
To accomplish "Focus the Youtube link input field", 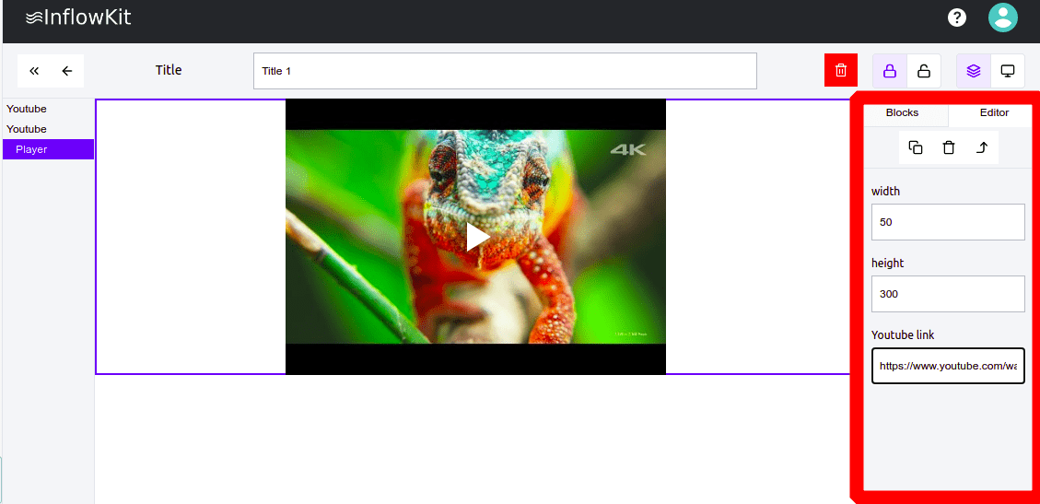I will pyautogui.click(x=948, y=366).
